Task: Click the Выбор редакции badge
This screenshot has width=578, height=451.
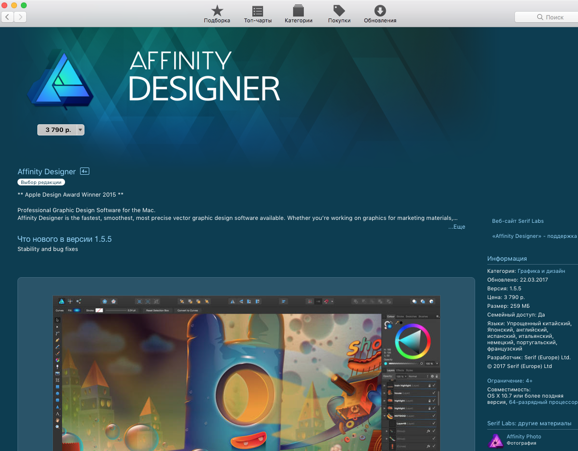Action: (x=41, y=182)
